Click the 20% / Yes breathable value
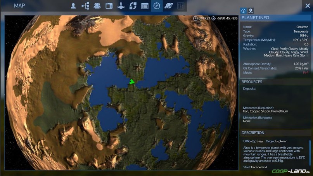The width and height of the screenshot is (313, 176). [x=302, y=68]
